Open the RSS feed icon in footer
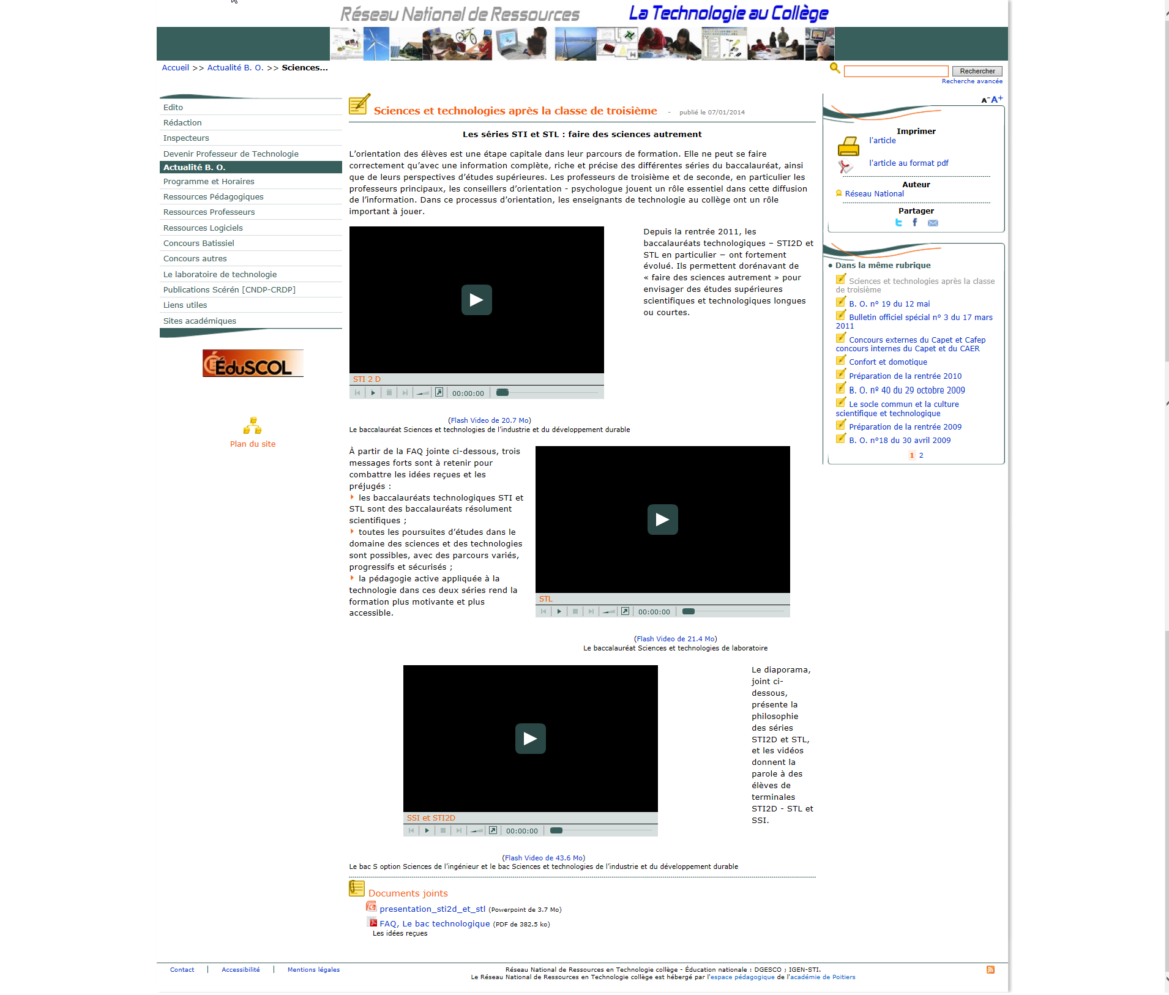Viewport: 1169px width, 995px height. (x=990, y=969)
